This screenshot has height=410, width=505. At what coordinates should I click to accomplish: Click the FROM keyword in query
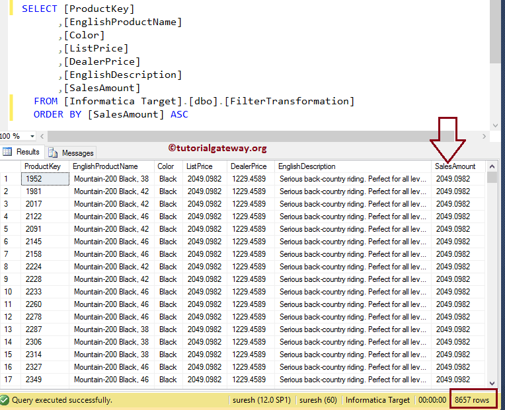46,101
